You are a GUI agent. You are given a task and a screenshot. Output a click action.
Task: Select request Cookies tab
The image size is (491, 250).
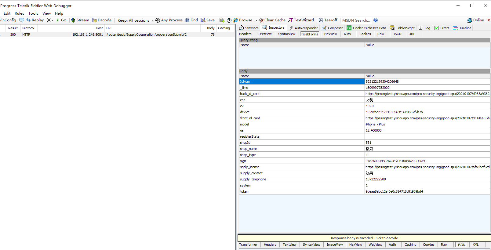pyautogui.click(x=365, y=34)
